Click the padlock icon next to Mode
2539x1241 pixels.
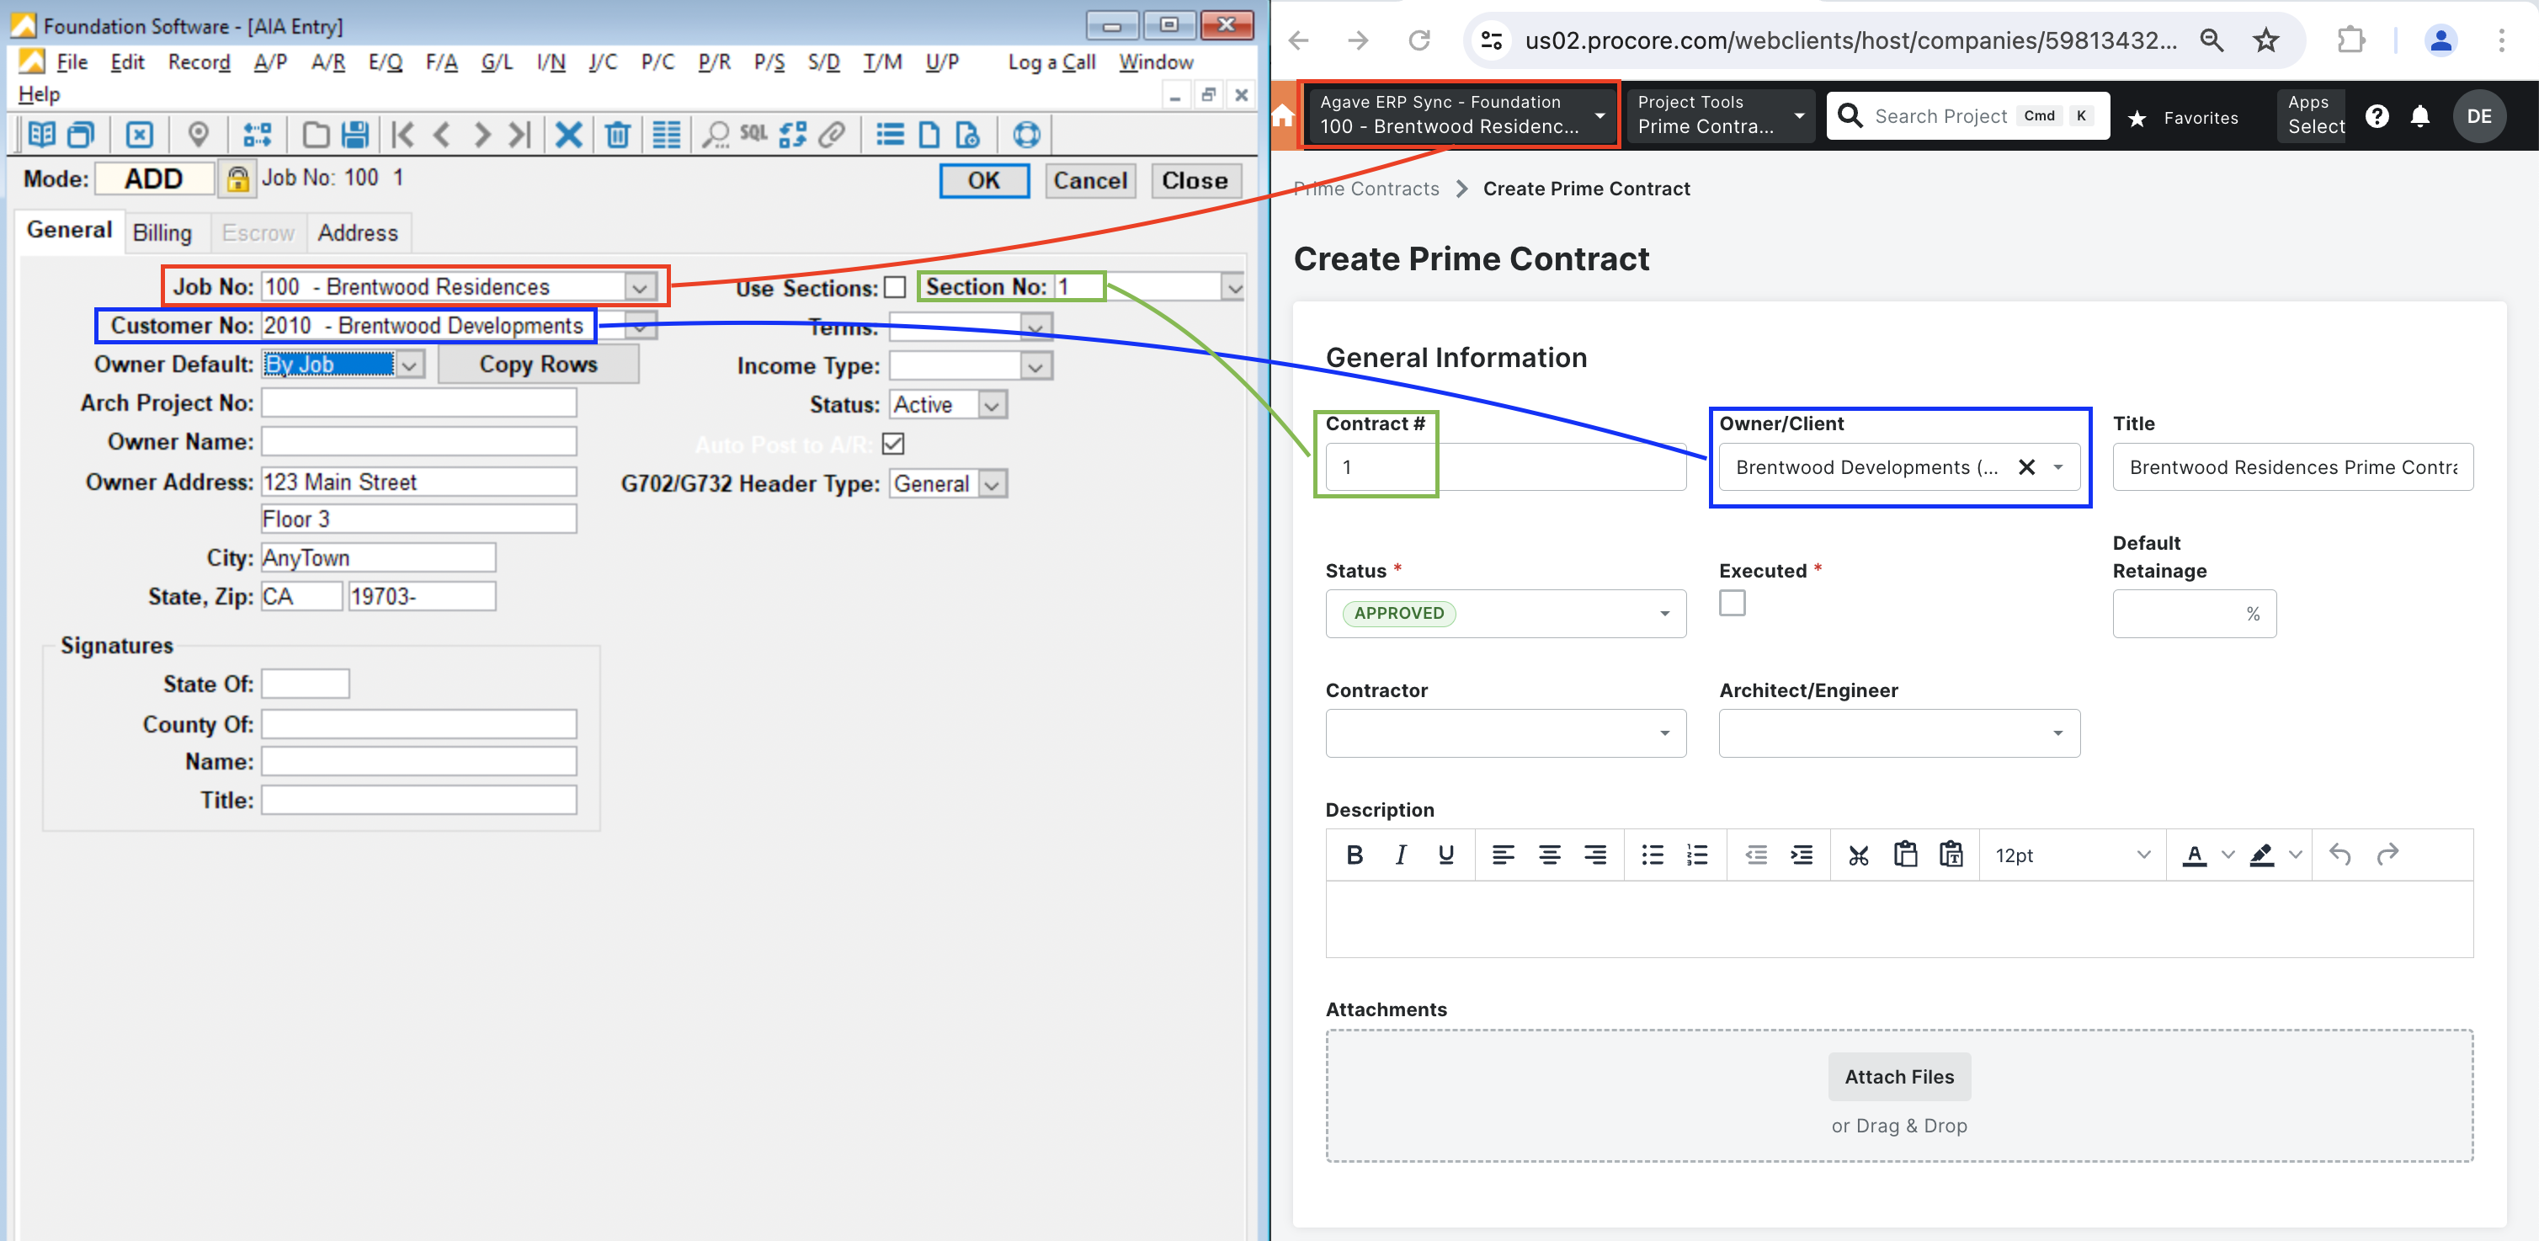pyautogui.click(x=237, y=178)
